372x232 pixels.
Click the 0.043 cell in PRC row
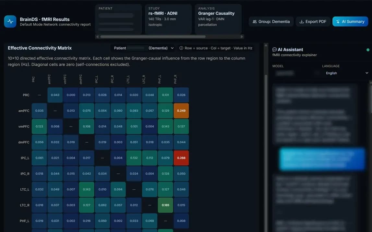[x=55, y=95]
